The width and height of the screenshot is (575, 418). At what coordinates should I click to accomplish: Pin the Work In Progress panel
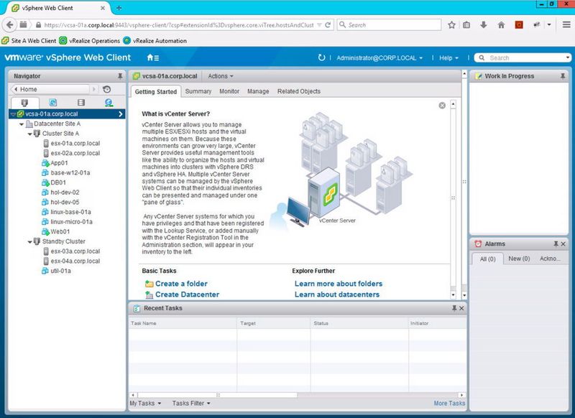coord(563,76)
